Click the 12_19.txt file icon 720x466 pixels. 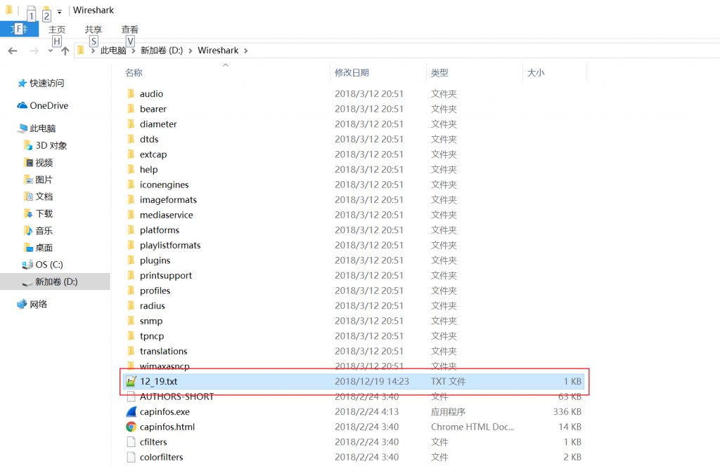point(131,382)
